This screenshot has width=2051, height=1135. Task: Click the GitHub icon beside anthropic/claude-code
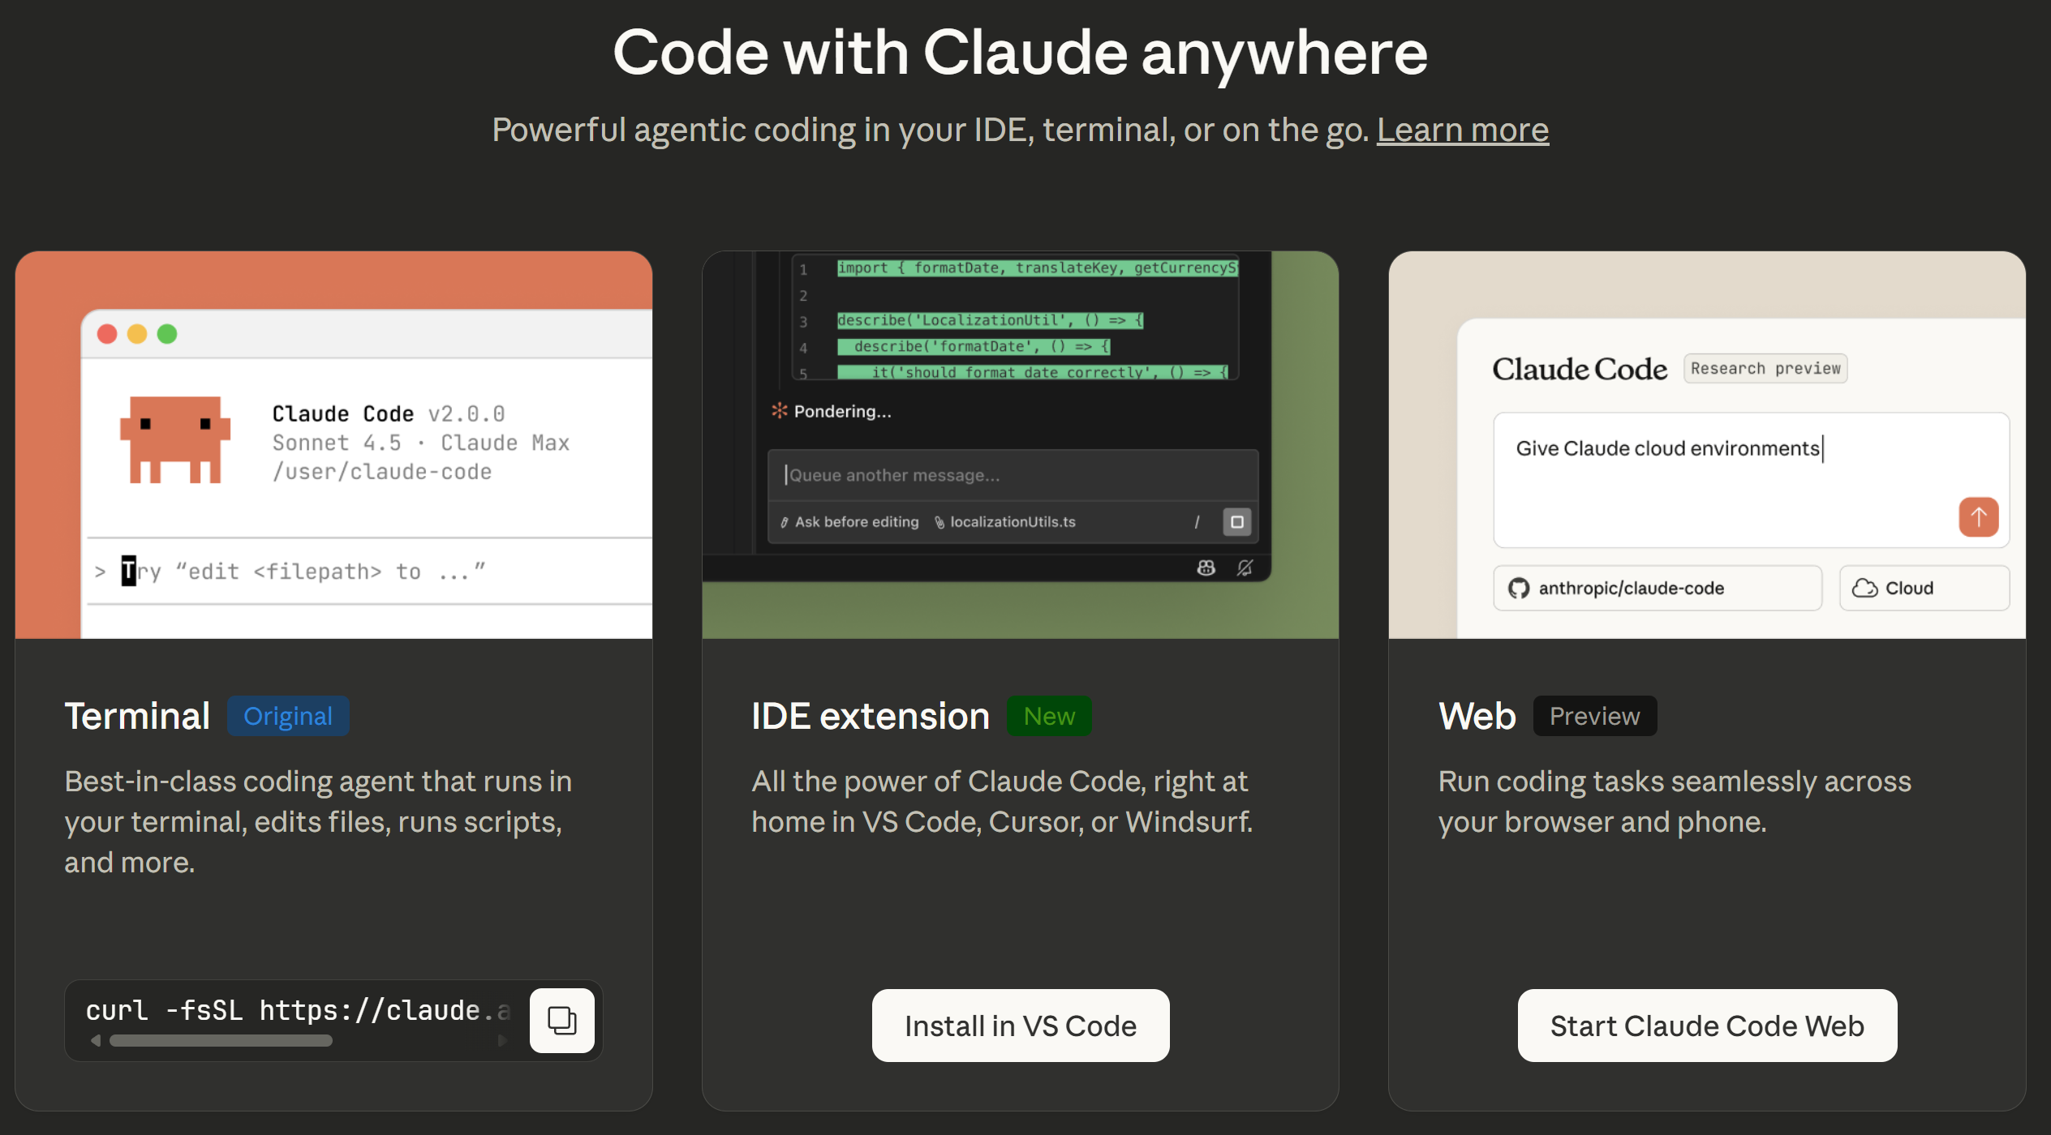click(1518, 588)
